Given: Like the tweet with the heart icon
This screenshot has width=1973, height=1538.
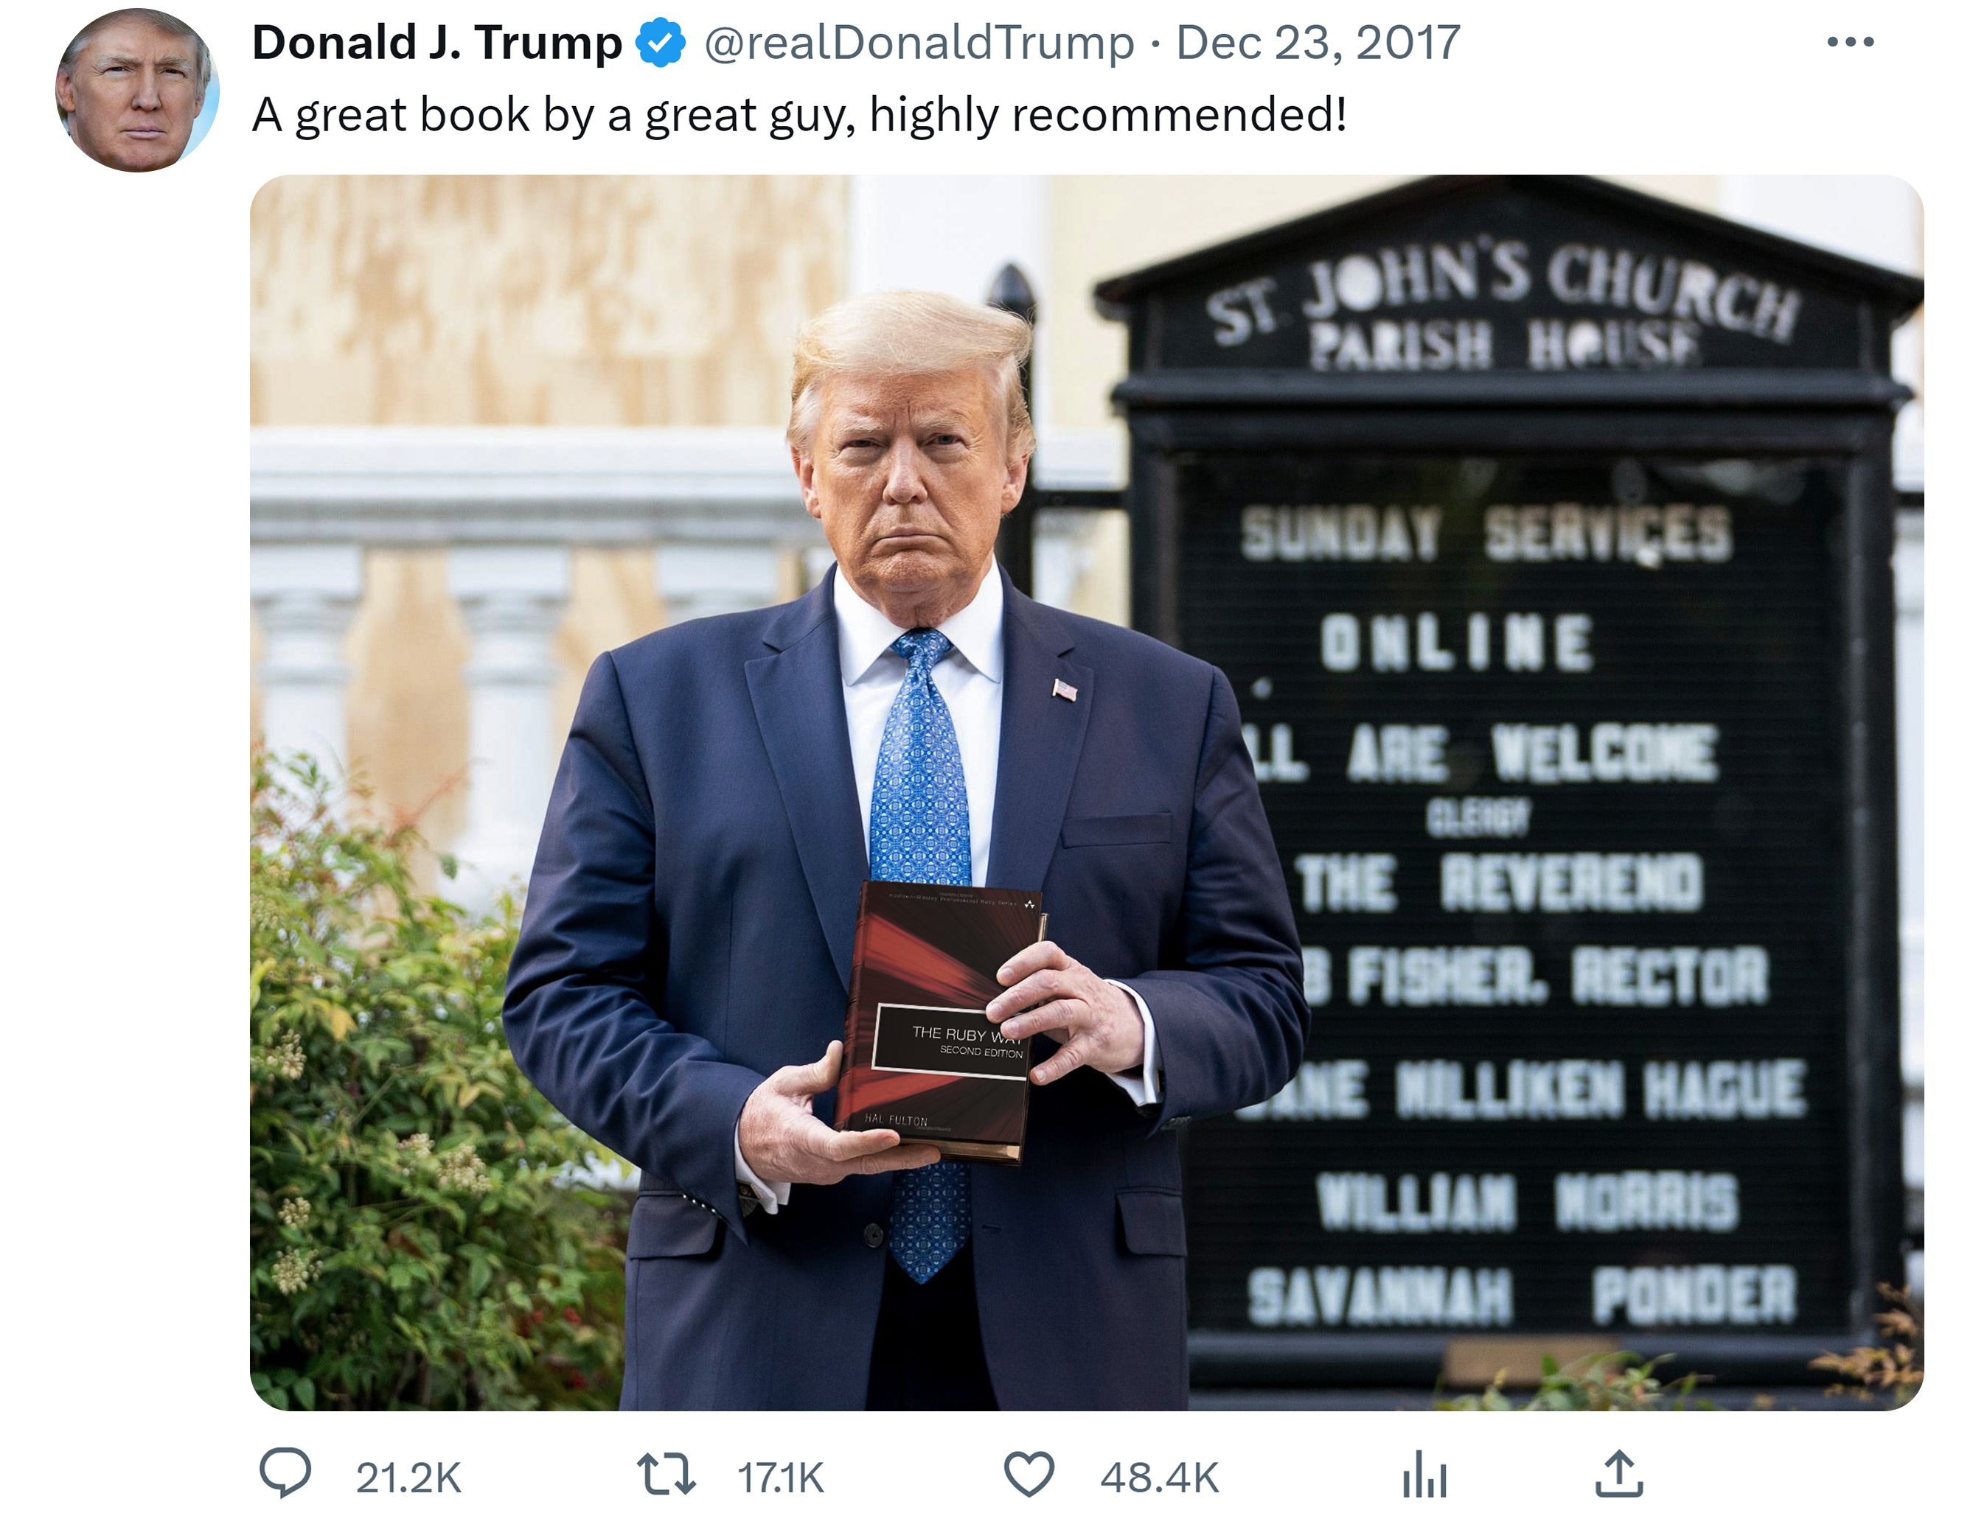Looking at the screenshot, I should pyautogui.click(x=1029, y=1473).
